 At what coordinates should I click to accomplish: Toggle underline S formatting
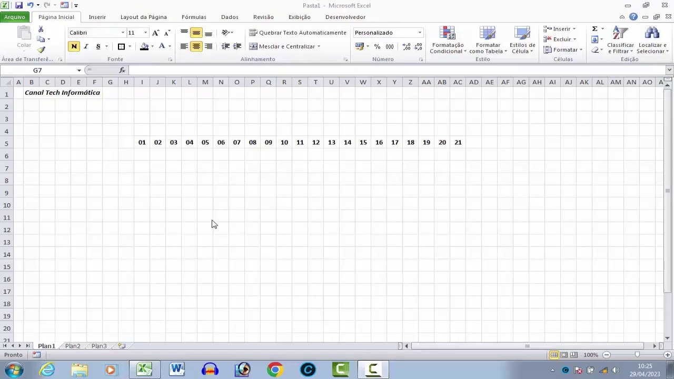click(98, 46)
